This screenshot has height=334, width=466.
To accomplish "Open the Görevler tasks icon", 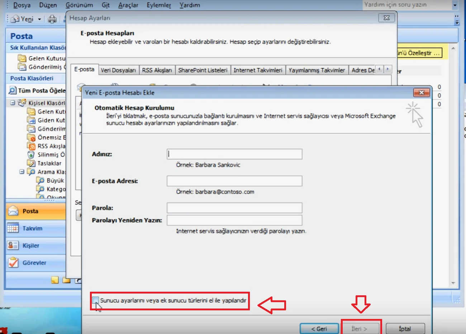I will pyautogui.click(x=13, y=262).
